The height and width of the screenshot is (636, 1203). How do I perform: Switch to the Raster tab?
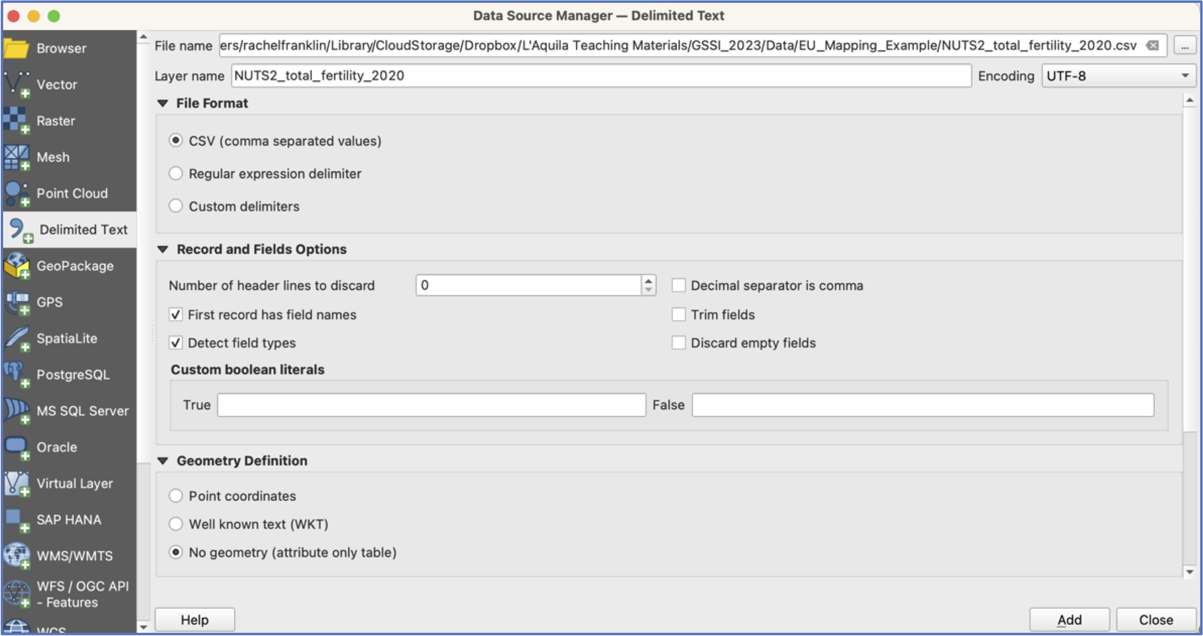tap(56, 121)
